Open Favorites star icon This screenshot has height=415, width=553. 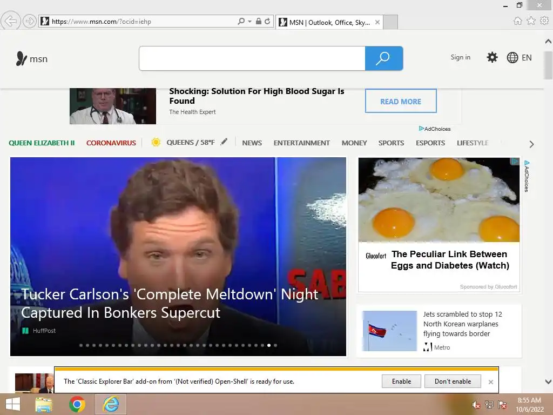531,21
